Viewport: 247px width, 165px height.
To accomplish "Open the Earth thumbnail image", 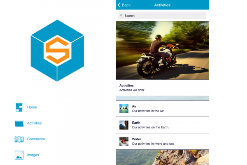I will [124, 125].
